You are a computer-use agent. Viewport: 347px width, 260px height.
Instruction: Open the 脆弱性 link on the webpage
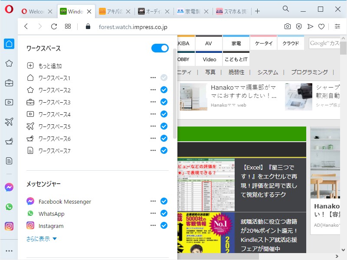(x=236, y=72)
